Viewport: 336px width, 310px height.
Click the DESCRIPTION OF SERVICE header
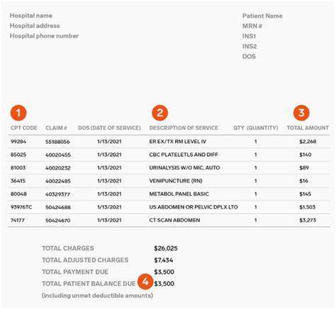click(x=184, y=128)
